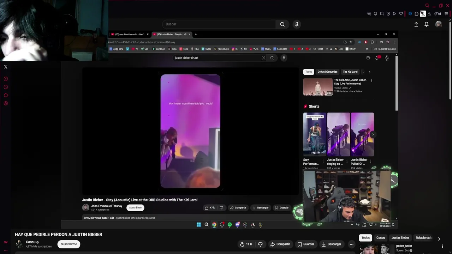Viewport: 452px width, 254px height.
Task: Click the pin icon in browser toolbar
Action: click(x=375, y=14)
